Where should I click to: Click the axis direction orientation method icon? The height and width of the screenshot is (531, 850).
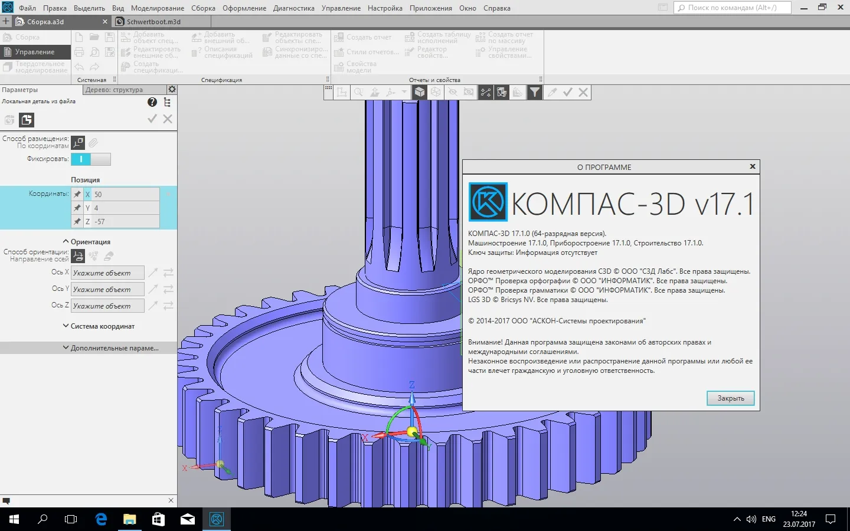[78, 256]
